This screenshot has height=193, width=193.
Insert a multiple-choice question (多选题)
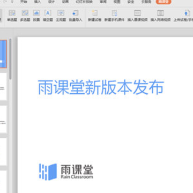tap(25, 16)
